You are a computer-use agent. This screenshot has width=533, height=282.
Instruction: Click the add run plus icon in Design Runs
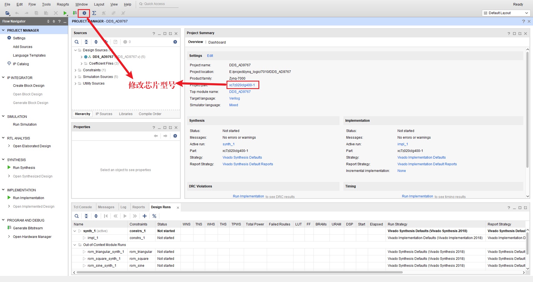145,216
